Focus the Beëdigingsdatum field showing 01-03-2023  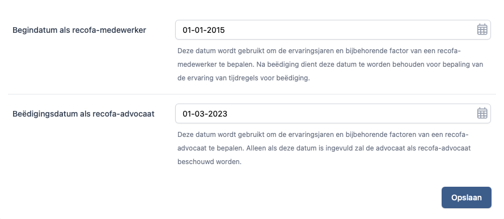333,114
